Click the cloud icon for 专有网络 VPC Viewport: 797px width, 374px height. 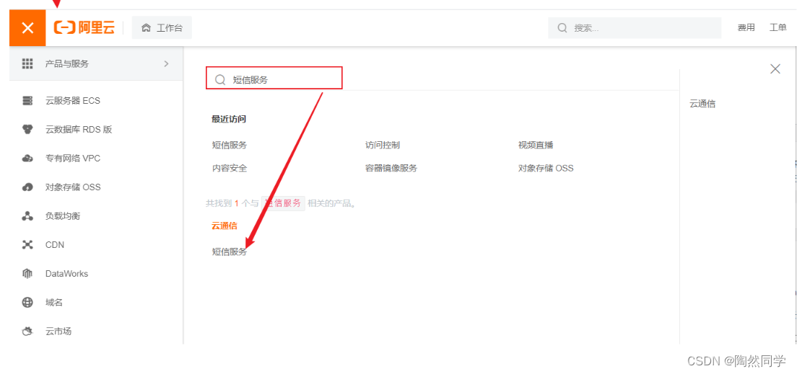[27, 159]
